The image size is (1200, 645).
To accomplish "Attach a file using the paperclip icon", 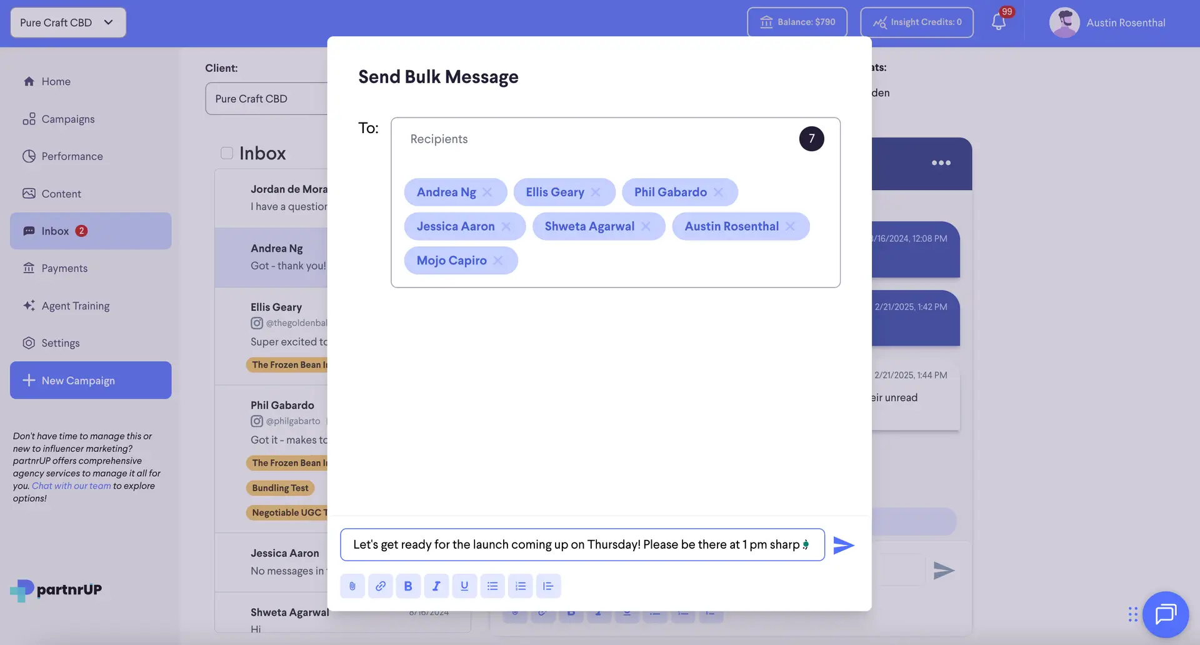I will point(352,586).
